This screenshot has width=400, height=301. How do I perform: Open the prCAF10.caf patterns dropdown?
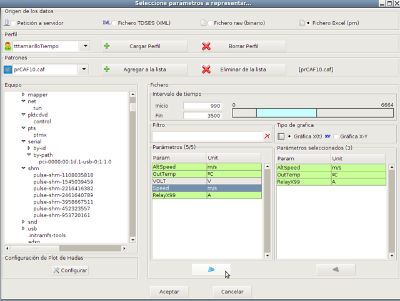[x=84, y=69]
